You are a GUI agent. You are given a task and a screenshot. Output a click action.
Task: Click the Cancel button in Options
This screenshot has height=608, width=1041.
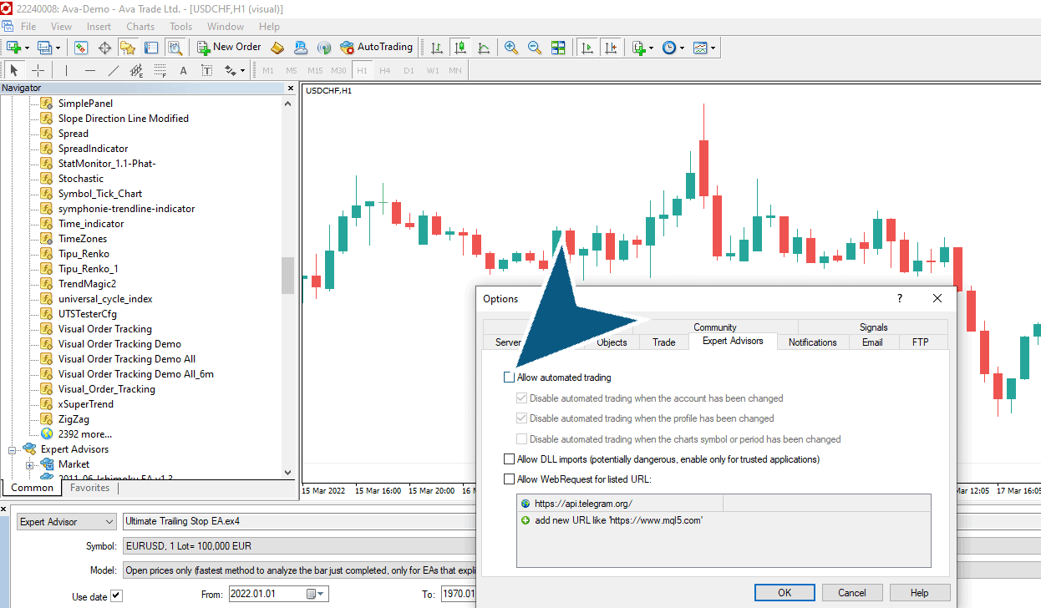852,593
